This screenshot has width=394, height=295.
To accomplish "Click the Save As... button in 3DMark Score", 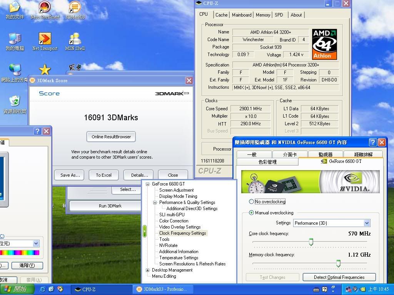I will (69, 175).
